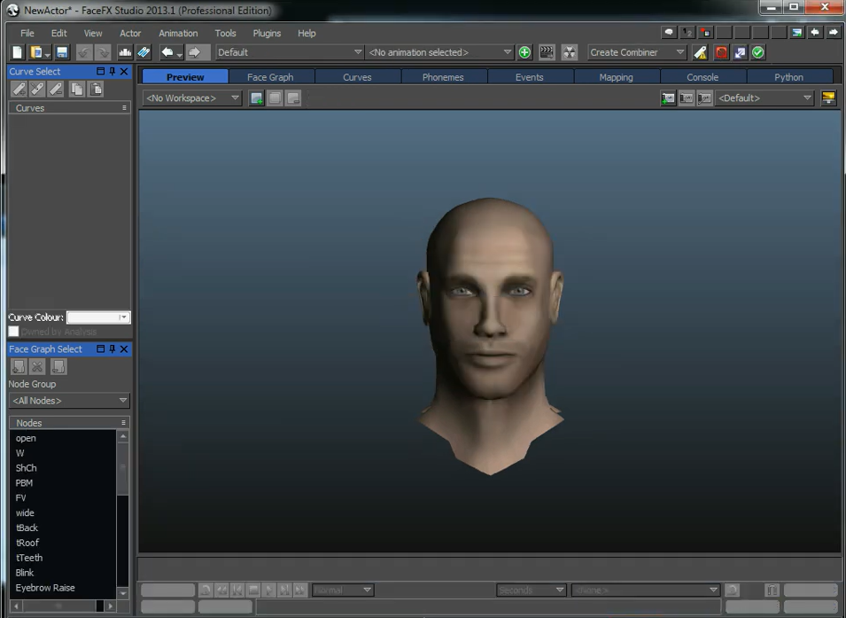The width and height of the screenshot is (846, 618).
Task: Click the clapperboard animation icon on the toolbar
Action: 546,52
